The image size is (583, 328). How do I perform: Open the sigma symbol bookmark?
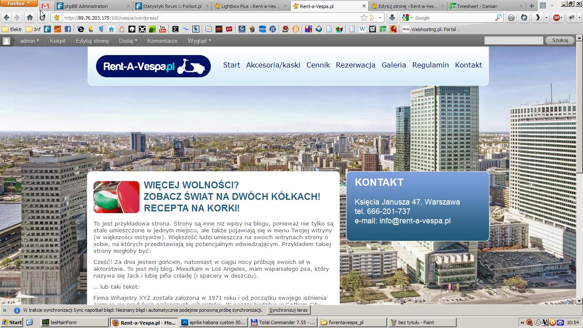175,29
